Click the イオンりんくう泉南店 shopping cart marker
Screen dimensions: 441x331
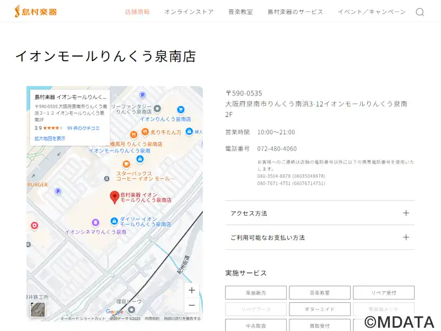tap(181, 109)
